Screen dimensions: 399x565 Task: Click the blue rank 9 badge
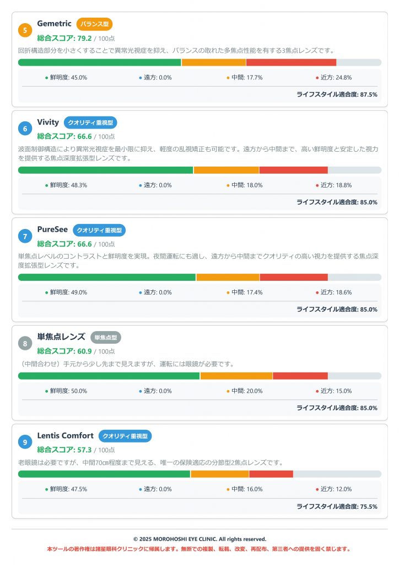point(25,442)
